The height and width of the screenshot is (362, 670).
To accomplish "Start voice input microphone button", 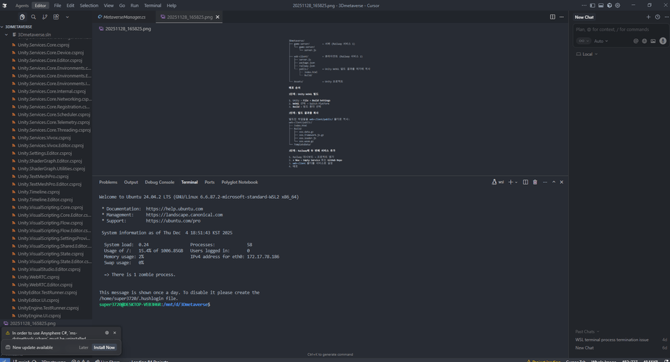I will pyautogui.click(x=663, y=41).
